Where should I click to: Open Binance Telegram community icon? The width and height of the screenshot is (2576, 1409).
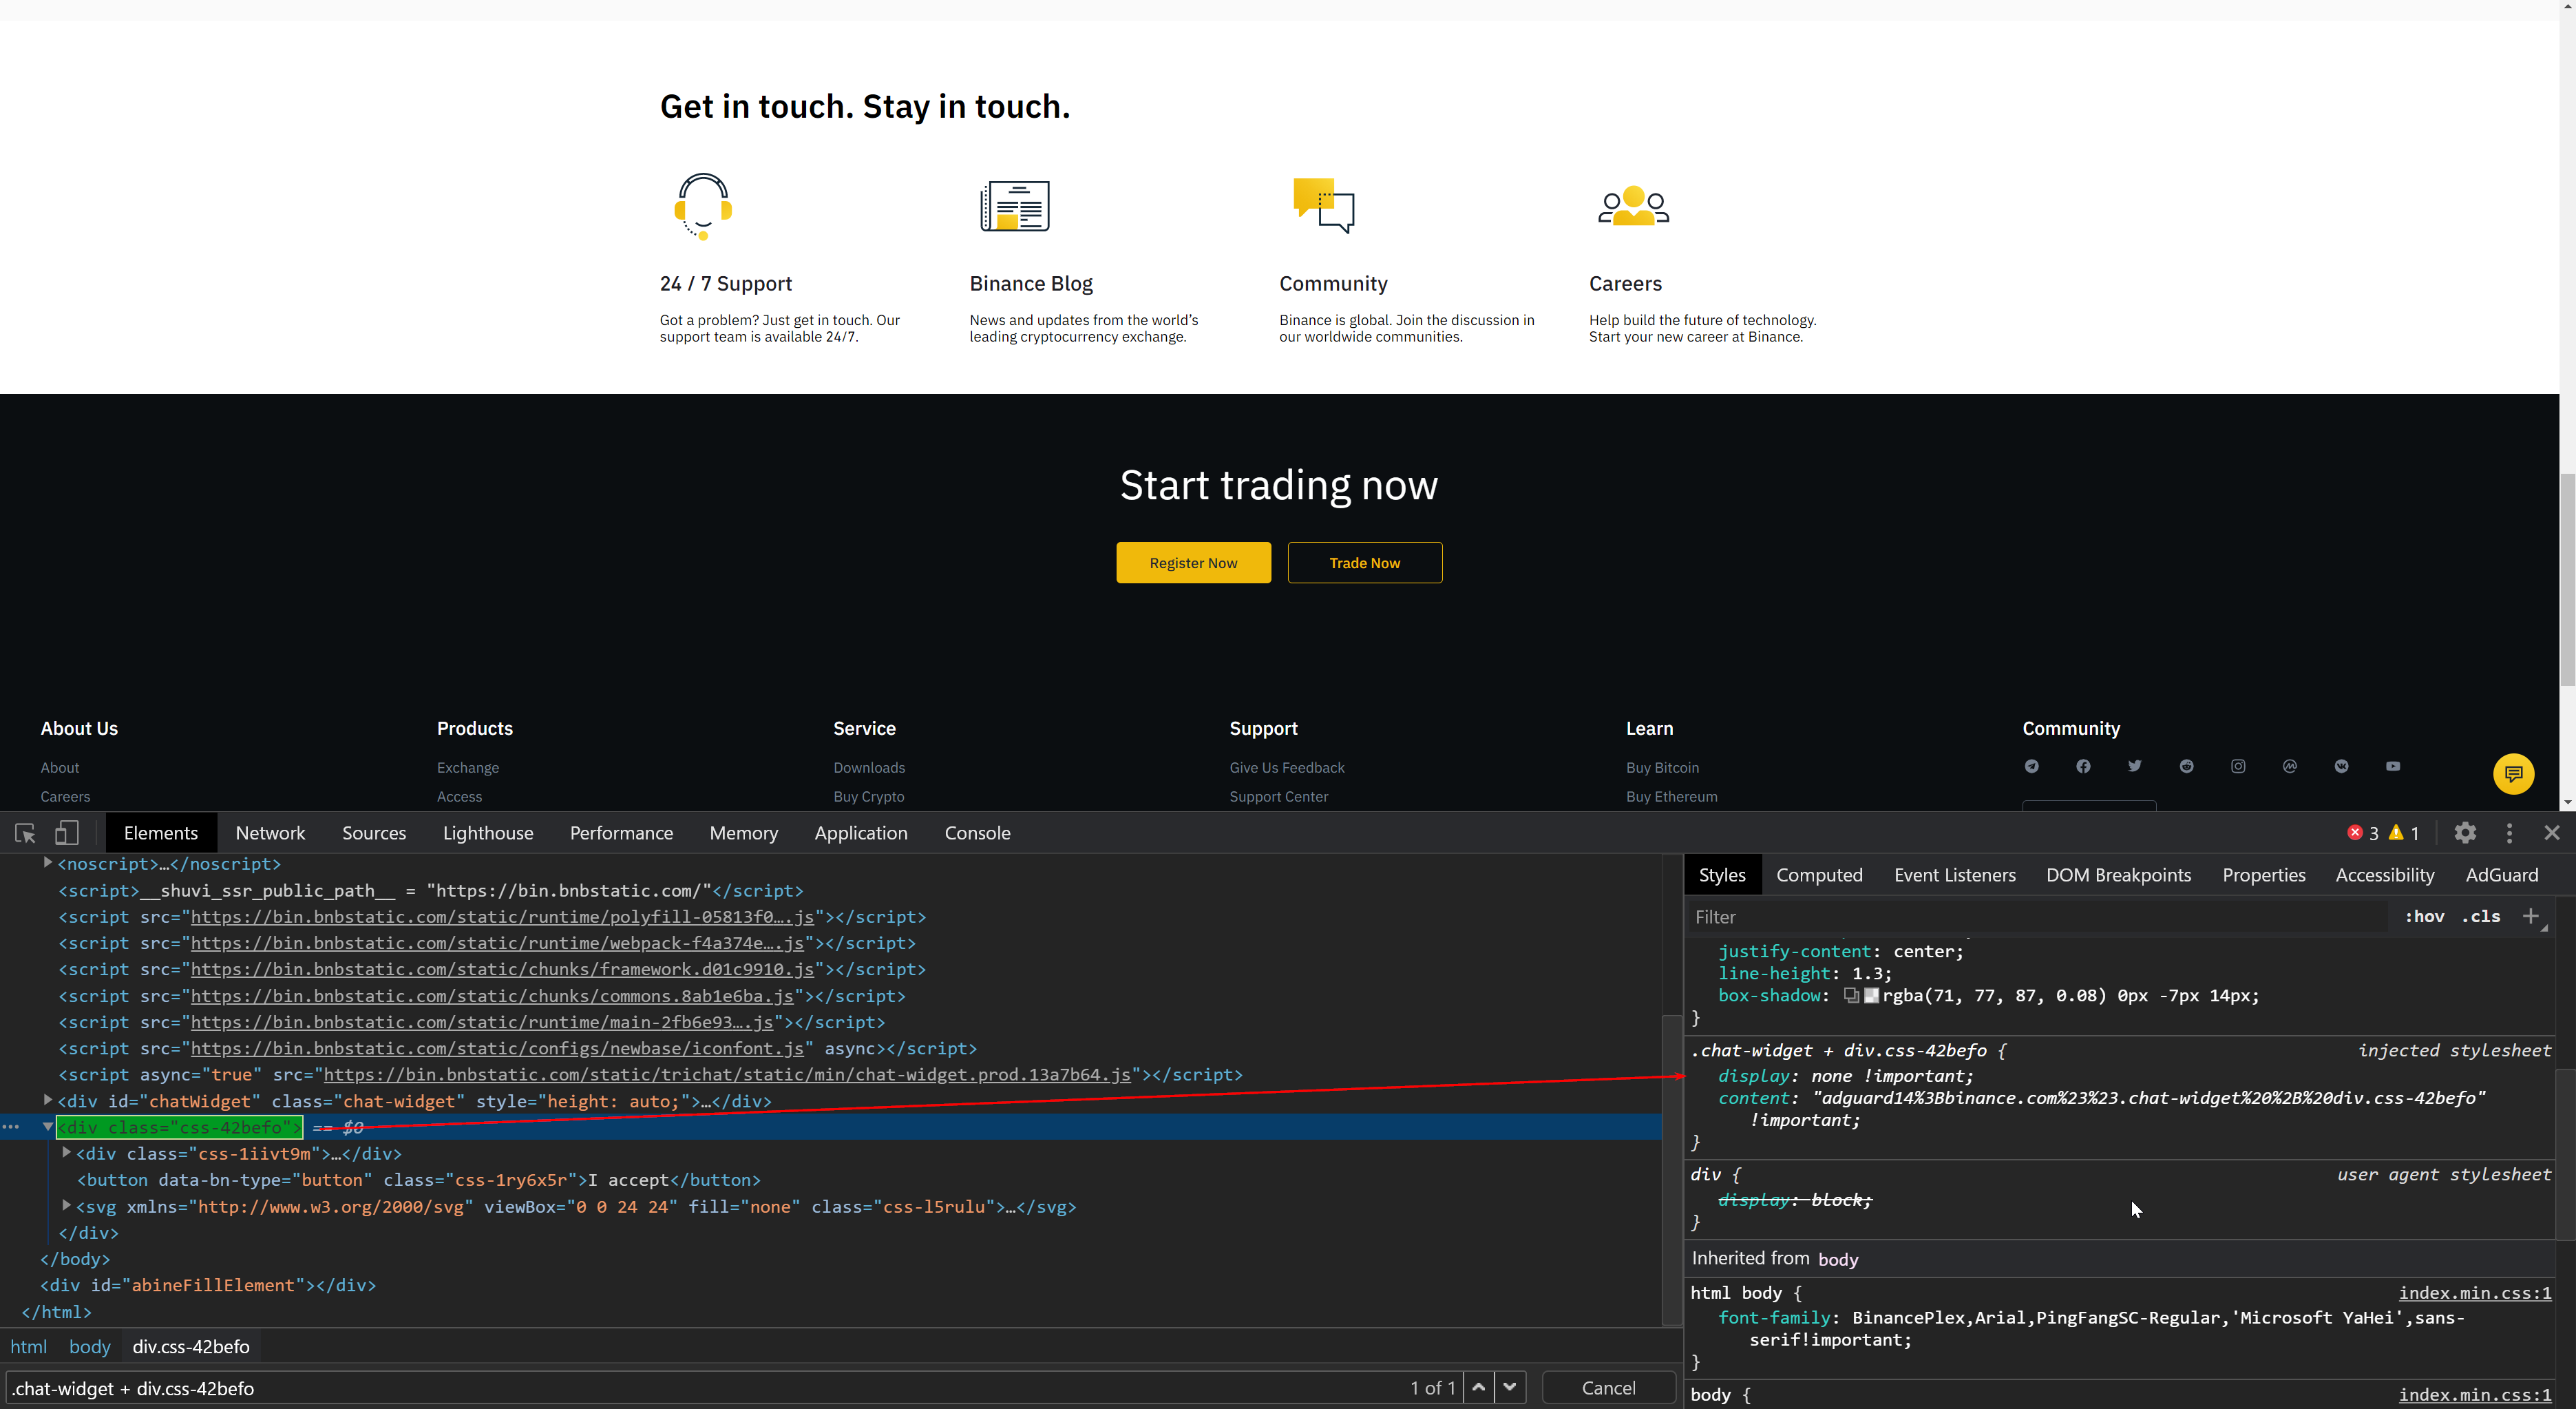tap(2031, 766)
